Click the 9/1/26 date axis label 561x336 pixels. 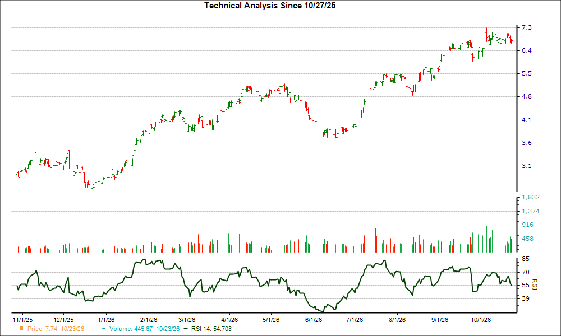pyautogui.click(x=440, y=320)
